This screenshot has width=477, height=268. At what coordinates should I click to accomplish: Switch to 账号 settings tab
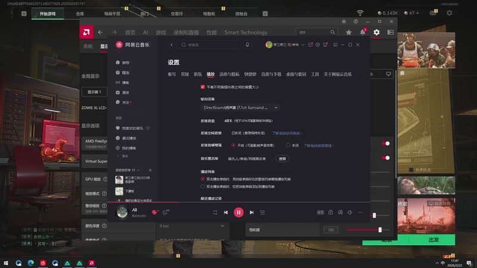172,74
